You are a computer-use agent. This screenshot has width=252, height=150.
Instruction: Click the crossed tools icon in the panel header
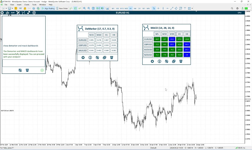(x=18, y=13)
